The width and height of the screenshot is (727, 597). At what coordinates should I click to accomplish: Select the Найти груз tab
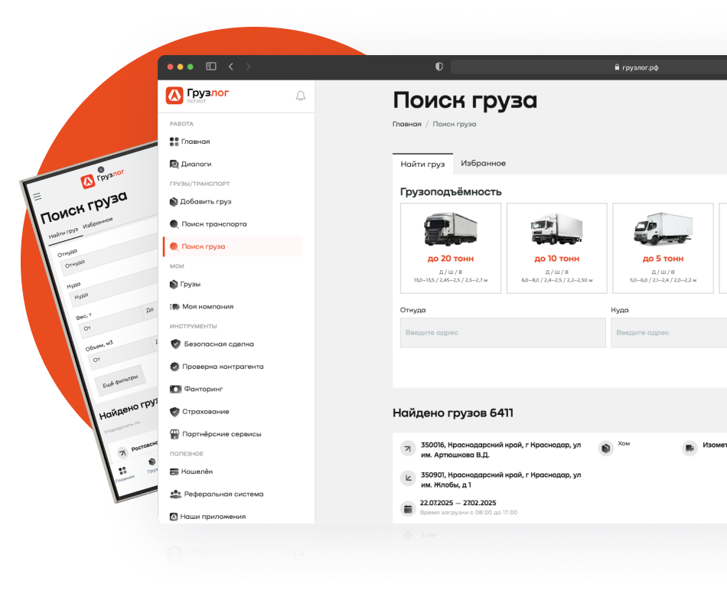coord(422,165)
